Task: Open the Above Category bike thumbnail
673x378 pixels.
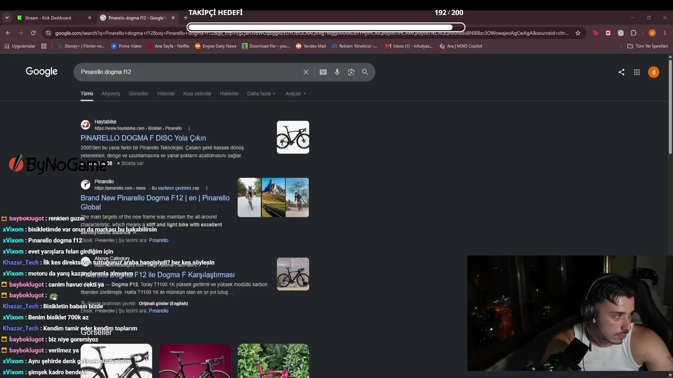Action: pyautogui.click(x=293, y=274)
